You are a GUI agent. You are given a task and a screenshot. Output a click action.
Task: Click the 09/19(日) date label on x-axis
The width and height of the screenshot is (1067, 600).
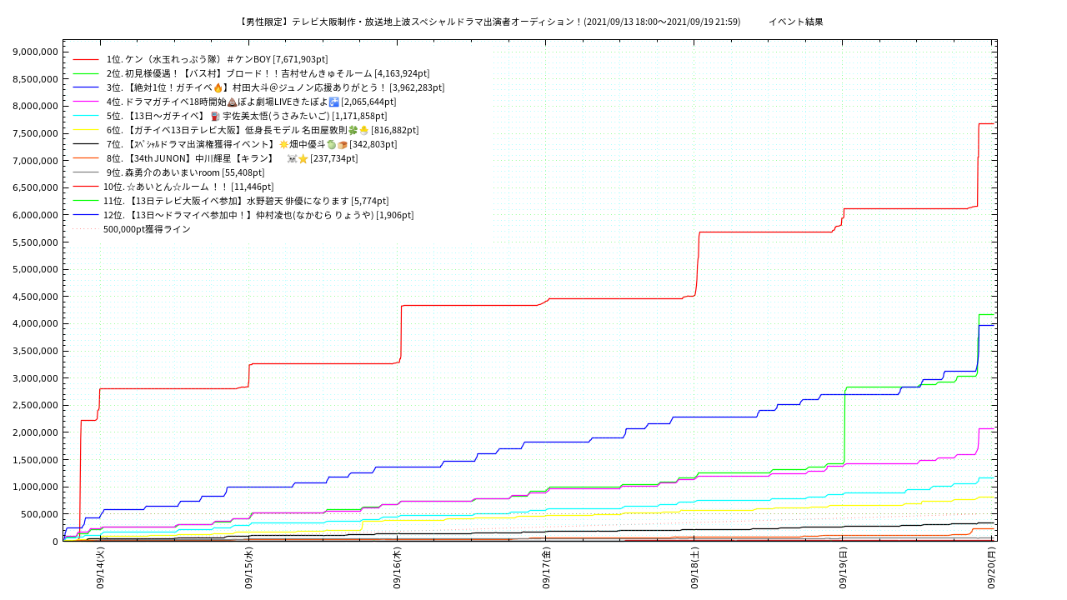pos(843,568)
